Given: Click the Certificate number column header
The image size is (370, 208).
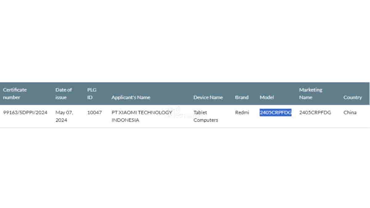Looking at the screenshot, I should coord(15,93).
